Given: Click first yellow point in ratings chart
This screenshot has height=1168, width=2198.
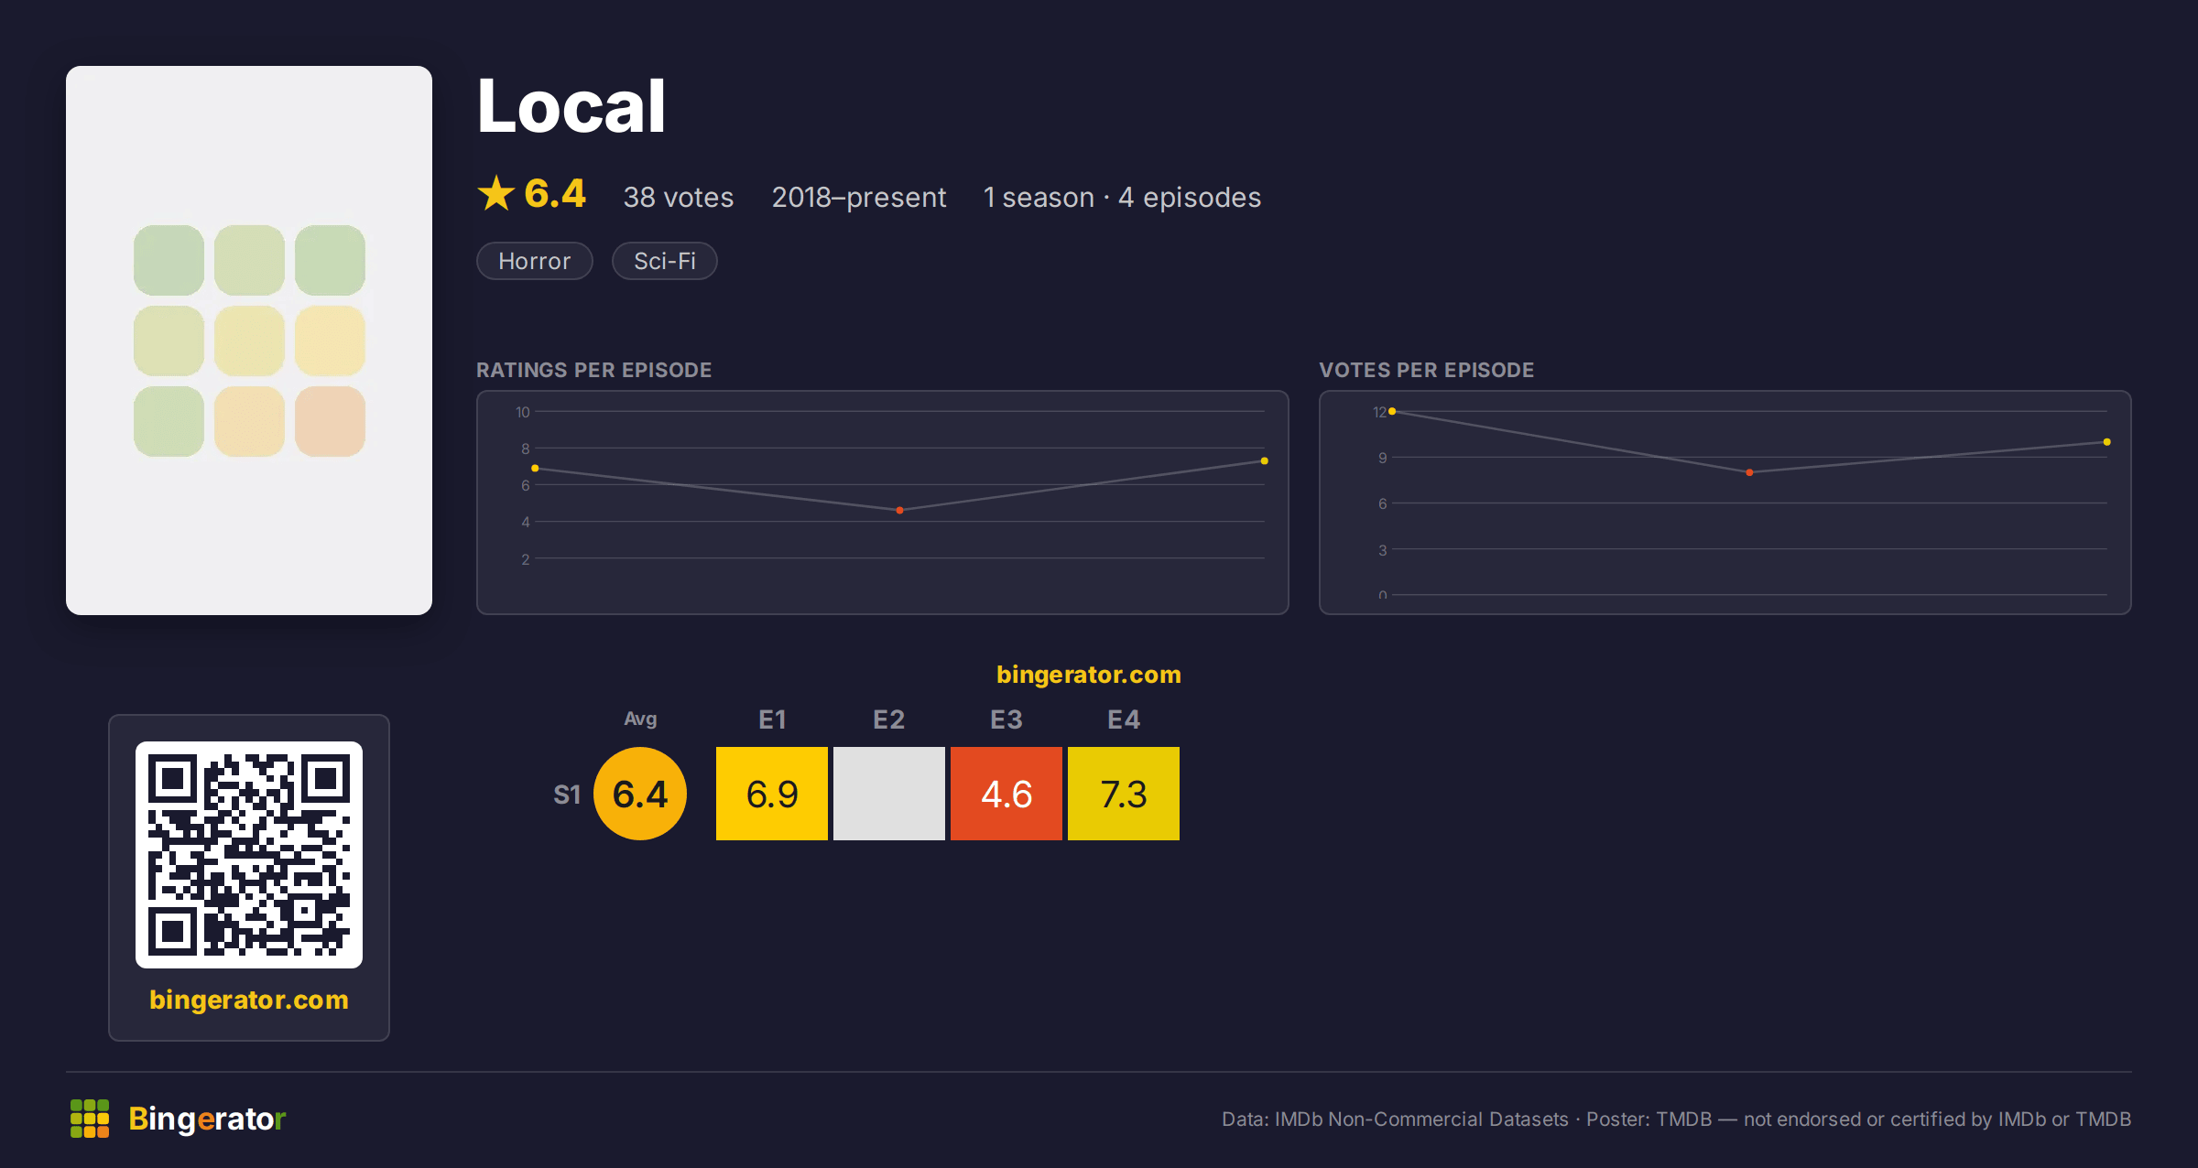Looking at the screenshot, I should pos(535,469).
